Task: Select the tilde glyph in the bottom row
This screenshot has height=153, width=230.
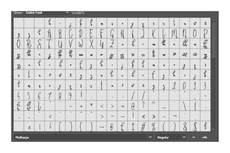Action: (102, 127)
